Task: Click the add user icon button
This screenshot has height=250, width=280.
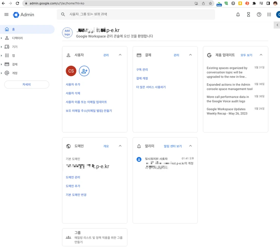Action: tap(84, 71)
